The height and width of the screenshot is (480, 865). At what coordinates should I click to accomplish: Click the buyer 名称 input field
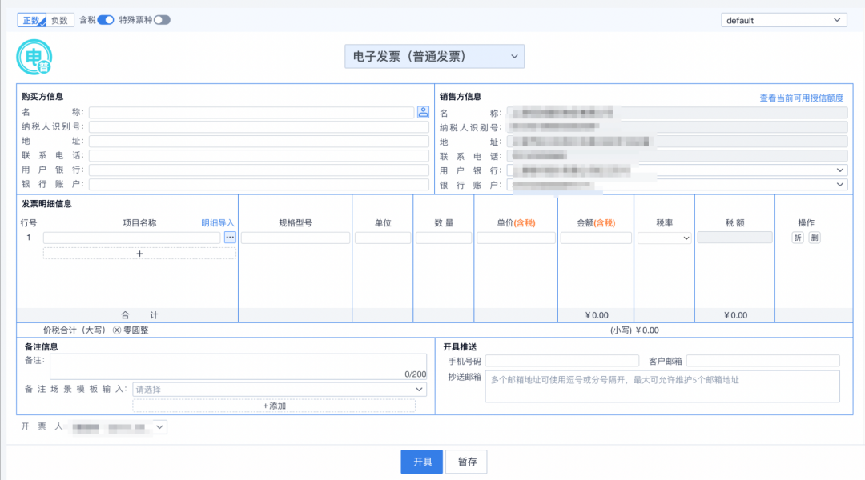[251, 113]
